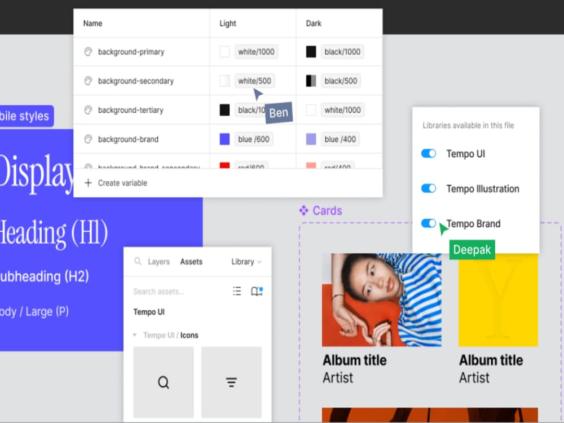Click the Light column header
564x423 pixels.
[x=228, y=23]
